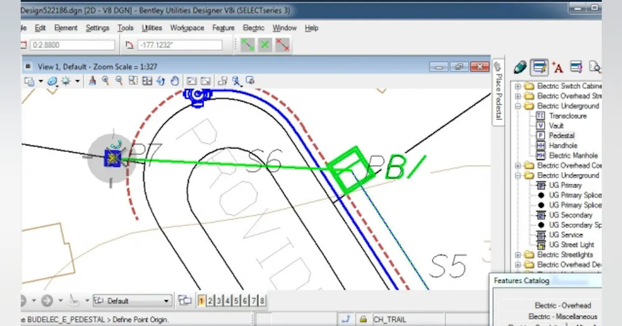Image resolution: width=622 pixels, height=326 pixels.
Task: Open the Workspace menu
Action: tap(187, 28)
